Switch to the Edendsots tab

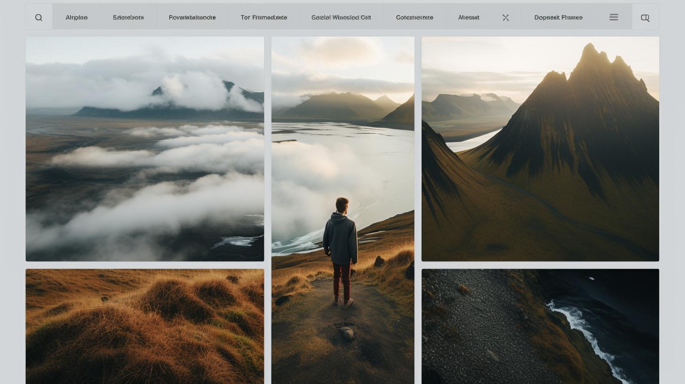click(128, 17)
